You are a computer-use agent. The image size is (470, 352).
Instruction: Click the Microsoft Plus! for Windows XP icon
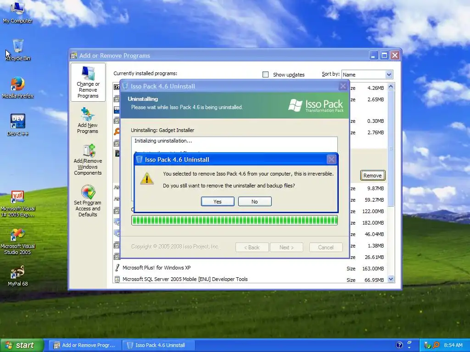coord(117,268)
